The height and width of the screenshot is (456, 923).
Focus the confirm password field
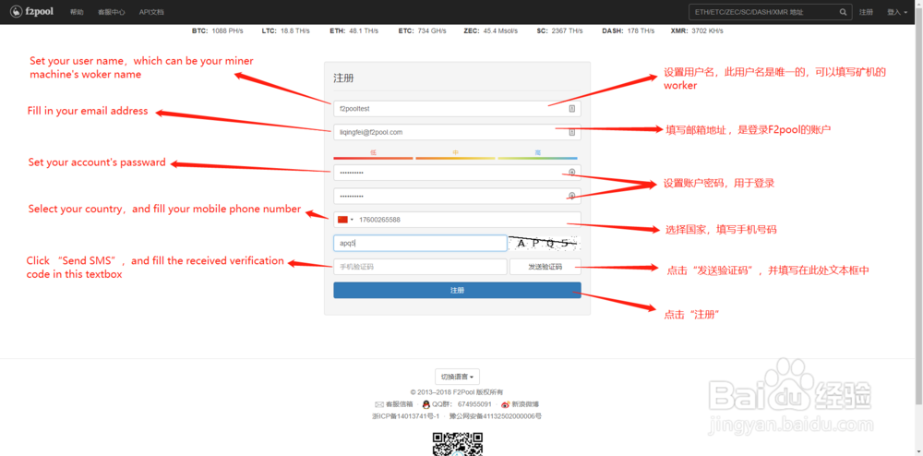[x=458, y=196]
